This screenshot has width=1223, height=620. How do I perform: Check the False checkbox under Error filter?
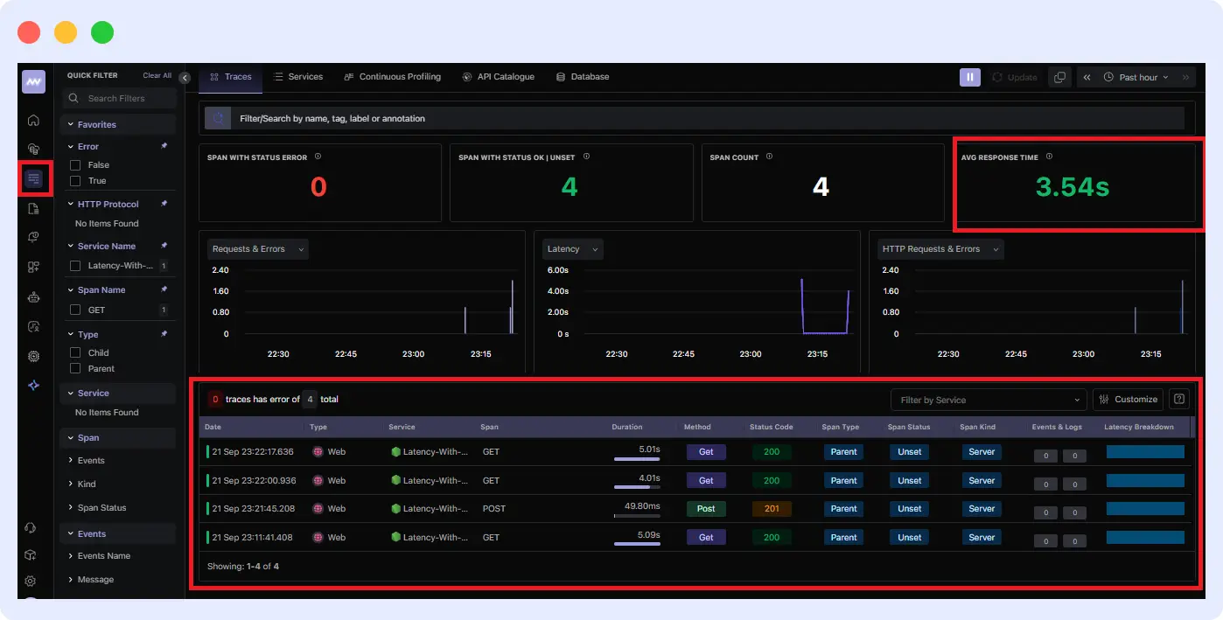[76, 164]
